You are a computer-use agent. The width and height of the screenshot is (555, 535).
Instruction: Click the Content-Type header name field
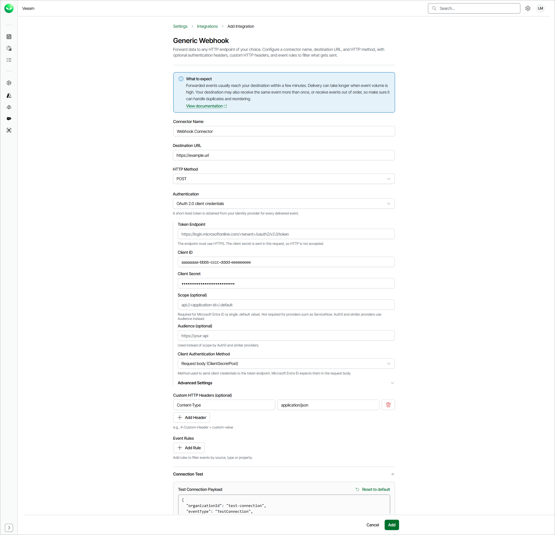coord(224,405)
